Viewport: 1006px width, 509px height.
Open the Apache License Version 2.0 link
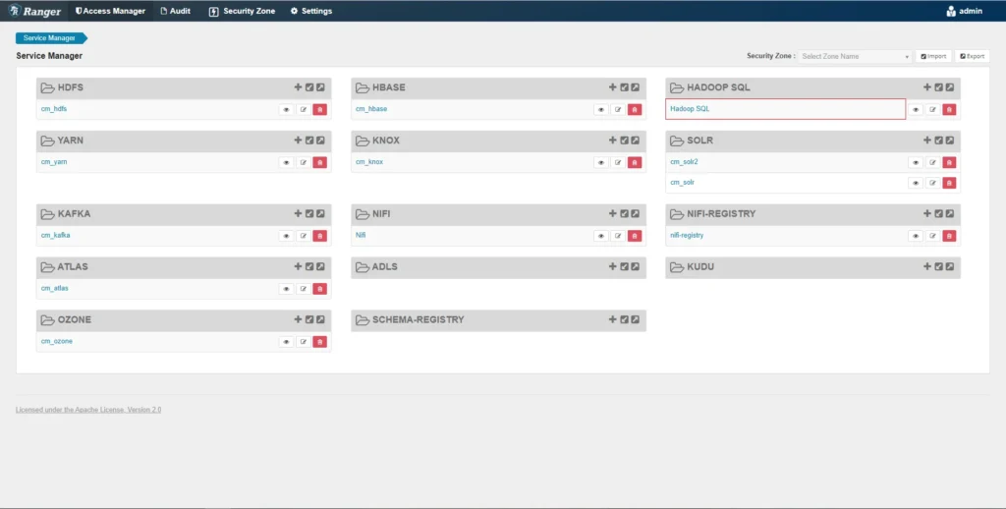88,410
